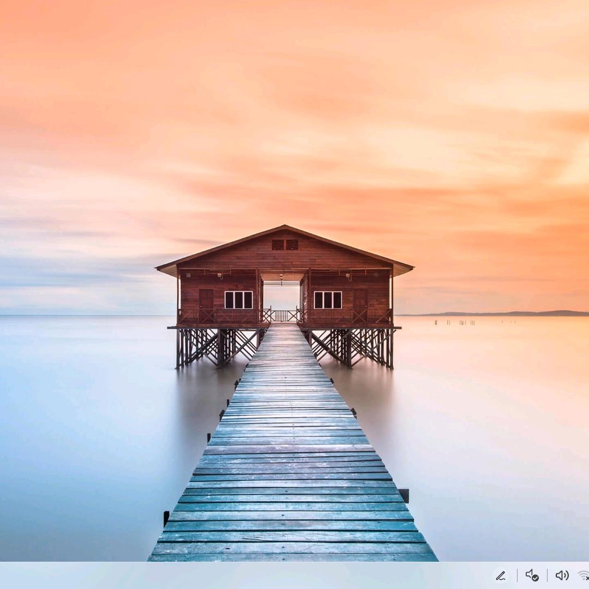589x589 pixels.
Task: Click the right window of the stilt house
Action: pos(328,300)
